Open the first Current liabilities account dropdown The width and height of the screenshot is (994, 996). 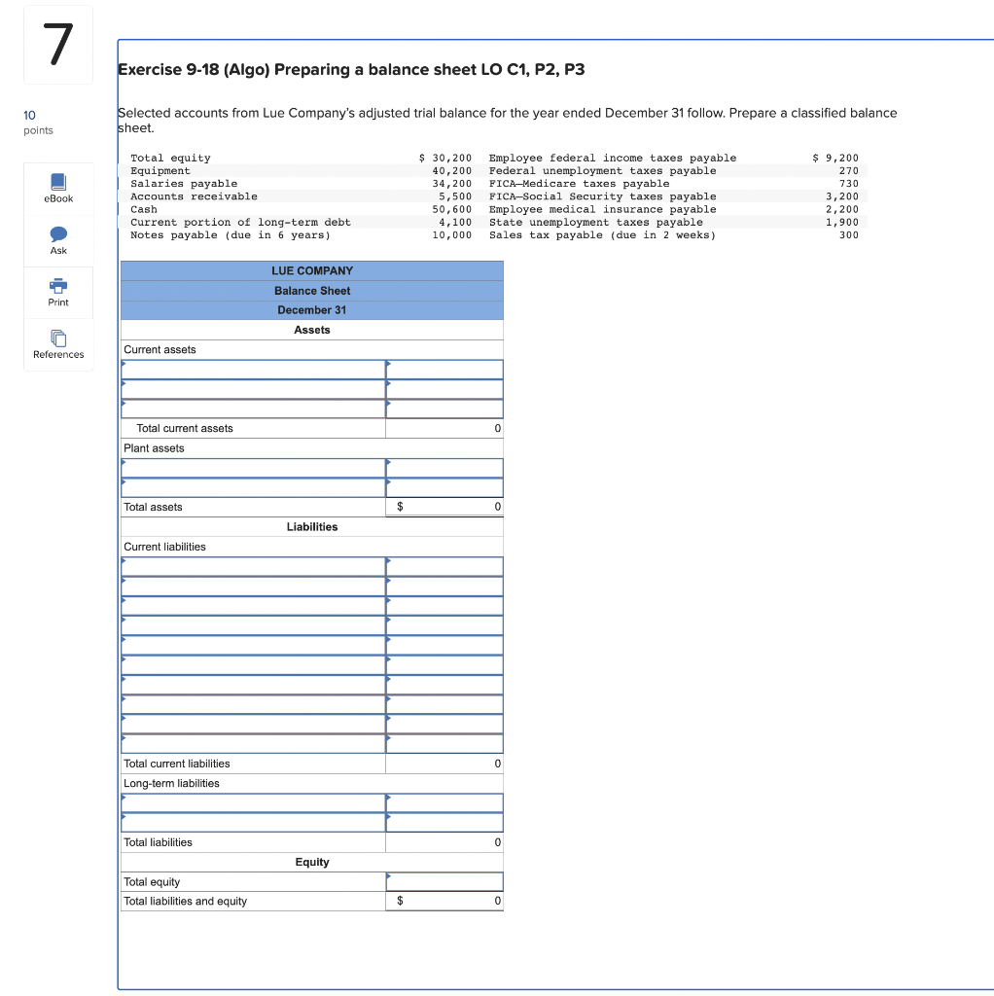(252, 566)
